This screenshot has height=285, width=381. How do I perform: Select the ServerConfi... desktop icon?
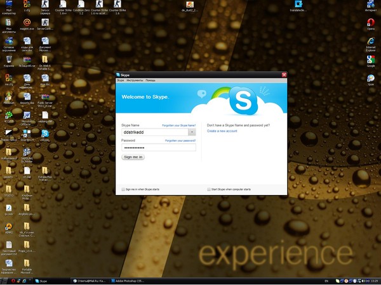tap(45, 24)
